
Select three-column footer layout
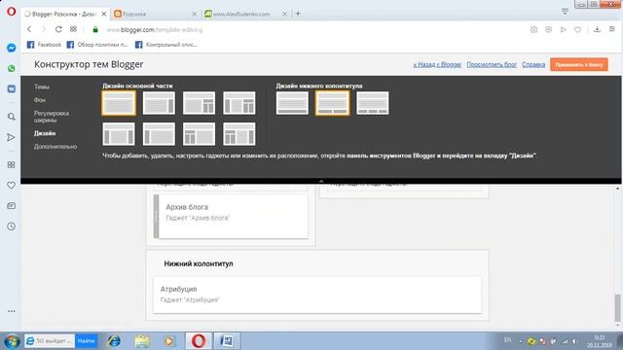pyautogui.click(x=373, y=103)
